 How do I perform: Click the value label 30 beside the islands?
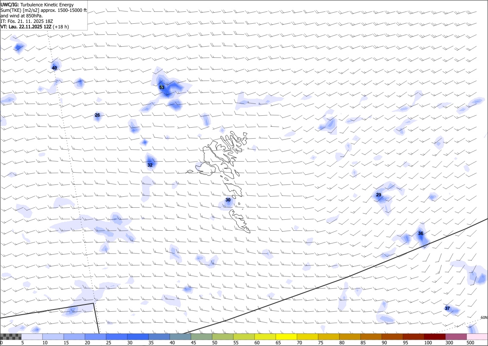[x=228, y=200]
